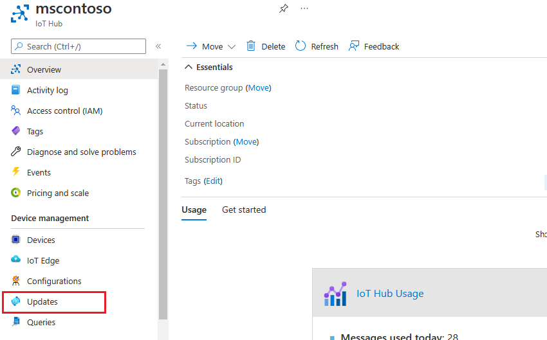This screenshot has height=340, width=547.
Task: Click the Updates globe icon
Action: tap(15, 301)
